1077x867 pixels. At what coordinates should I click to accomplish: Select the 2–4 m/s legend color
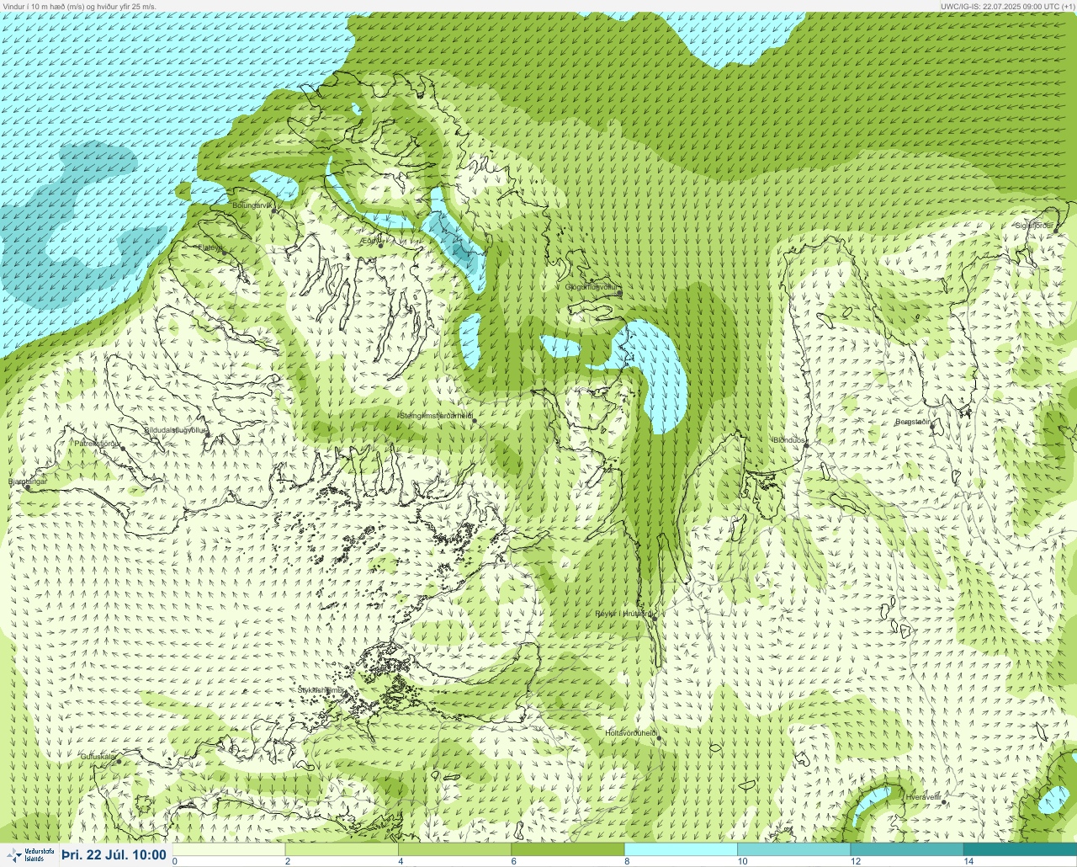tap(342, 849)
